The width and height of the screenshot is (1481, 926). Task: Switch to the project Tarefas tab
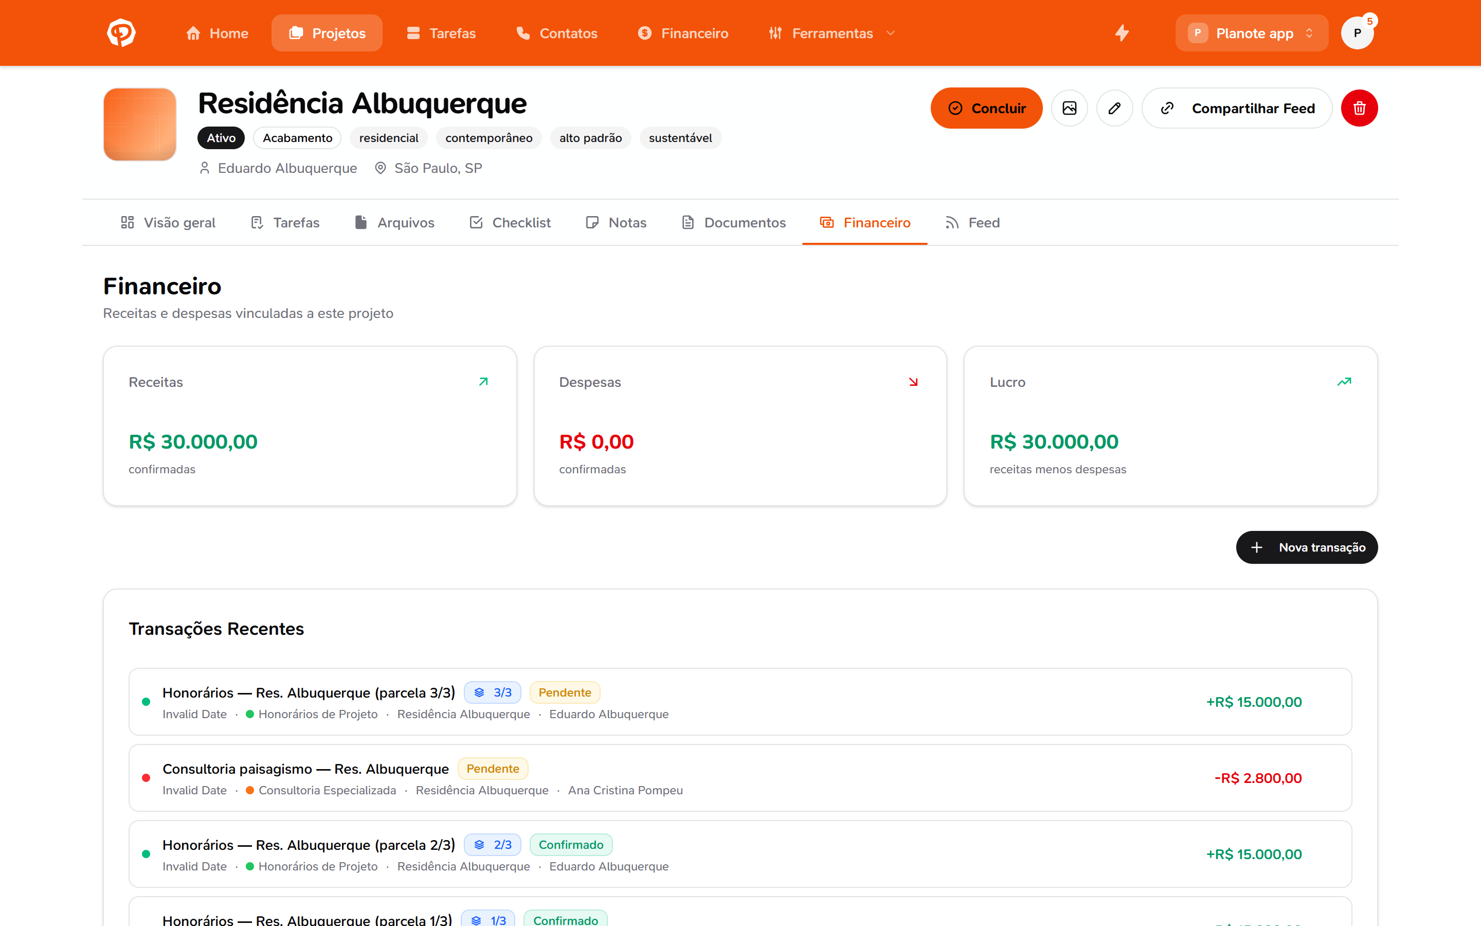(284, 222)
